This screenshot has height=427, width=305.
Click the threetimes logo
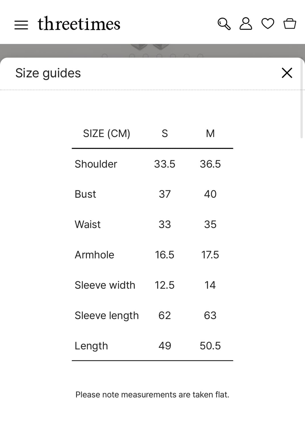click(x=79, y=24)
